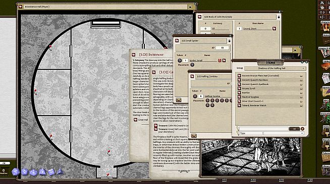Image resolution: width=330 pixels, height=184 pixels.
Task: Click link icon beside Nautical Spyglass
Action: point(239,97)
